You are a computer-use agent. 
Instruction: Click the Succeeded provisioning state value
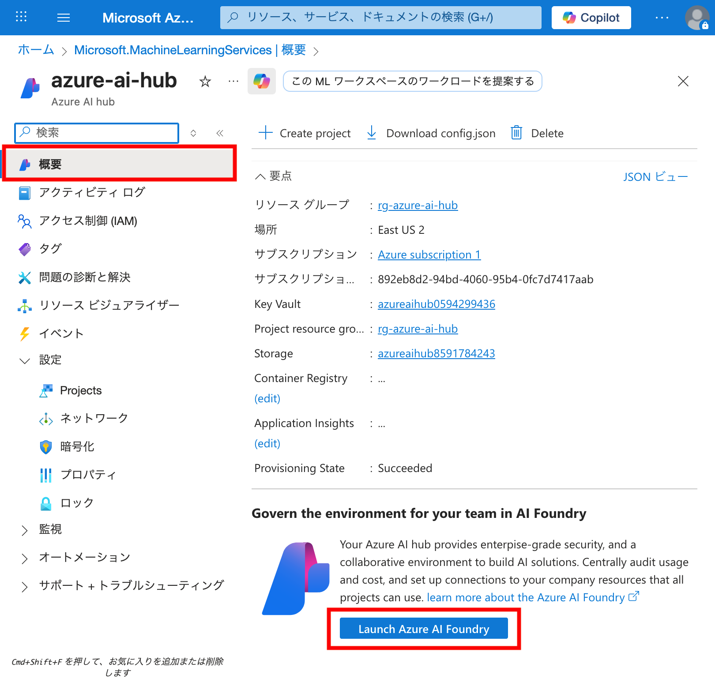point(405,468)
